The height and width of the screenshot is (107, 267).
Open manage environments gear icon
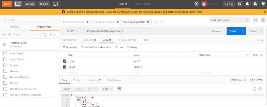[x=263, y=20]
